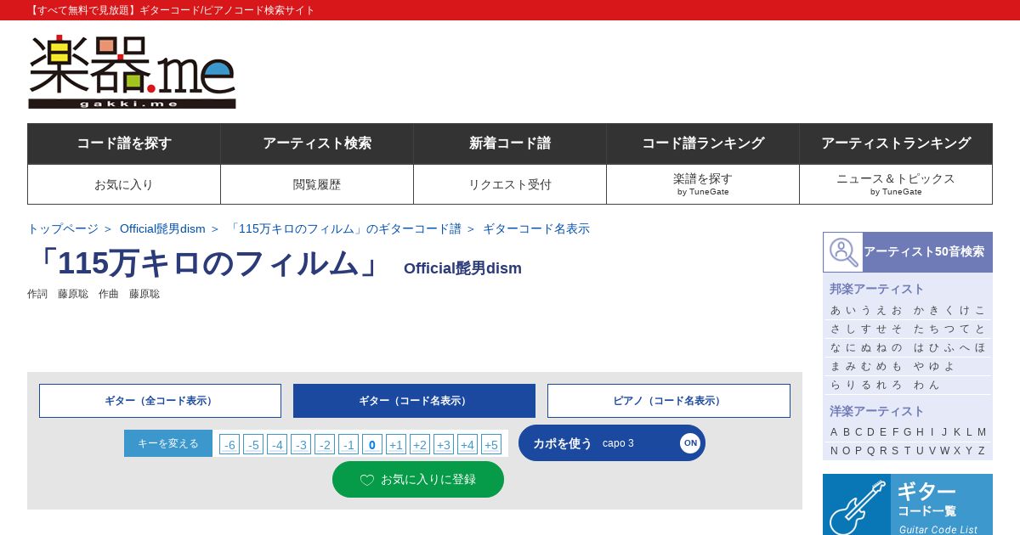
Task: Click お気に入りに登録 button
Action: pyautogui.click(x=418, y=479)
